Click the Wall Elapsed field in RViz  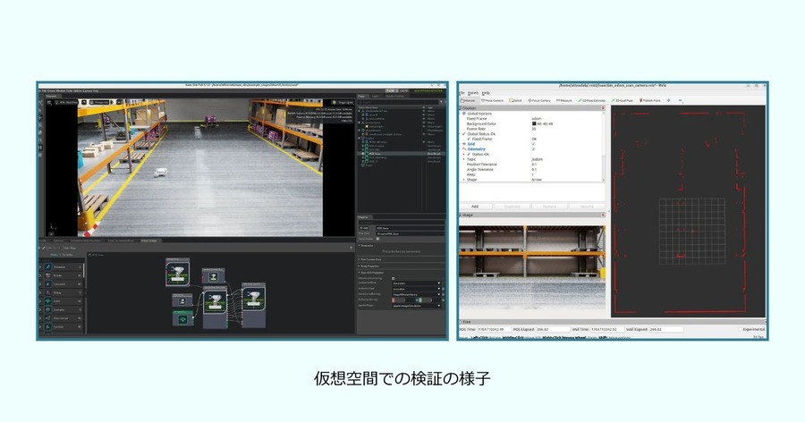tap(666, 329)
